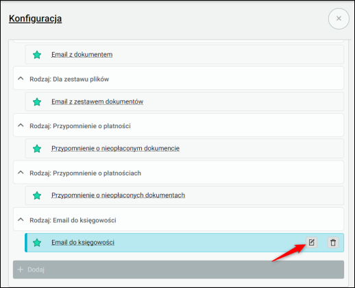Open the Email z dokumentem link
Viewport: 355px width, 288px height.
pos(82,55)
